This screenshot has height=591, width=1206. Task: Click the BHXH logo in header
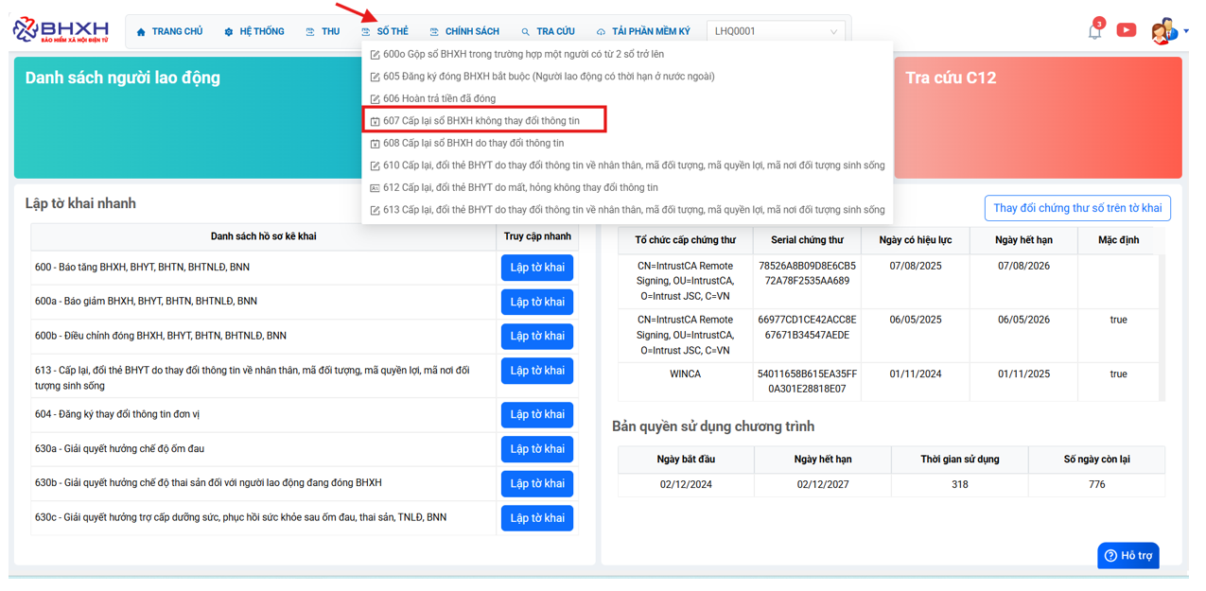[x=61, y=30]
